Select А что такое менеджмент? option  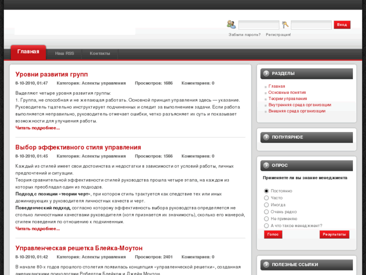click(x=266, y=226)
